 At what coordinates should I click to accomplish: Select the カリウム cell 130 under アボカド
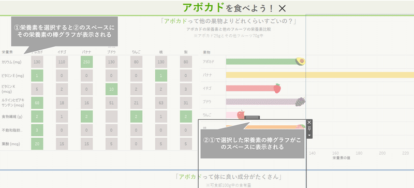(37, 62)
